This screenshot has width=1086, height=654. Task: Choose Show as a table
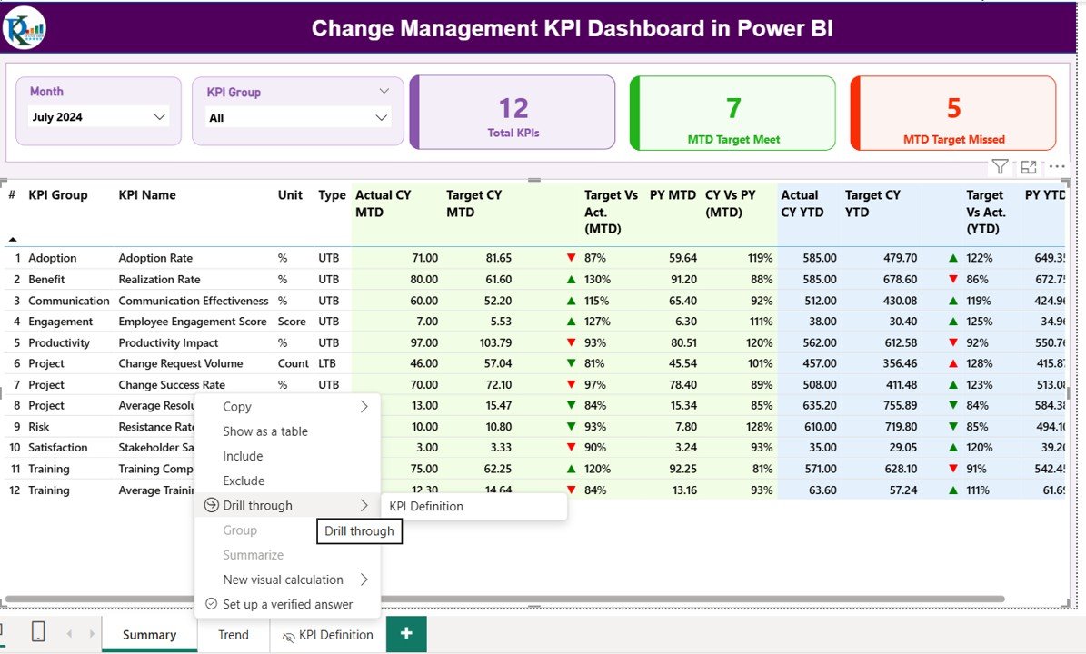point(265,431)
